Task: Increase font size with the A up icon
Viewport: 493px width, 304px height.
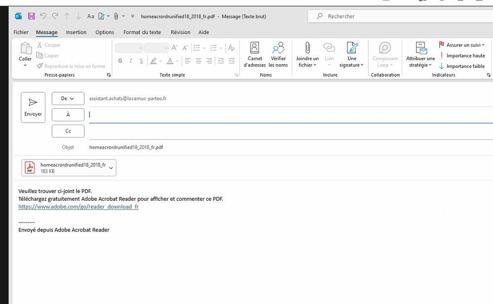Action: click(x=175, y=48)
